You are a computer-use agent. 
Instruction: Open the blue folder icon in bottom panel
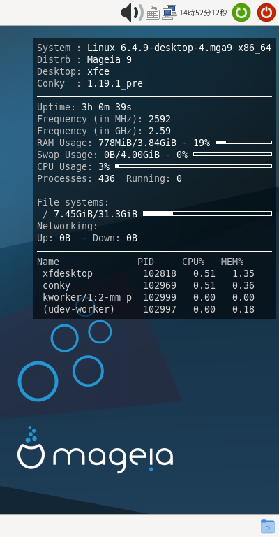click(x=268, y=526)
